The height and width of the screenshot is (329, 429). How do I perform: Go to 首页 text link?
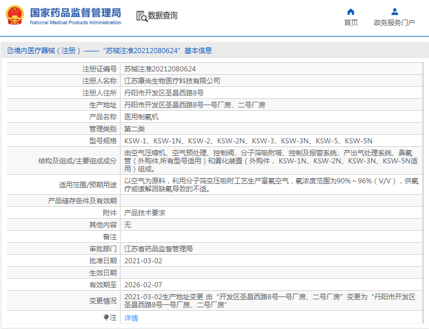[x=351, y=22]
